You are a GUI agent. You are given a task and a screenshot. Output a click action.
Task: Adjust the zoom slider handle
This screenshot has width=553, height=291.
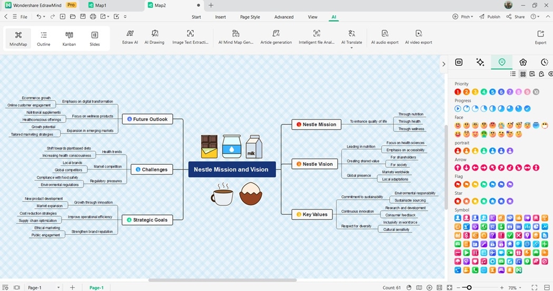click(x=469, y=287)
